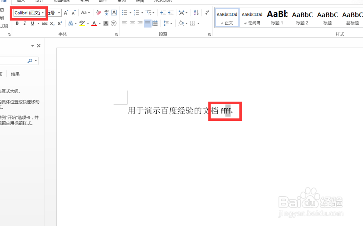
Task: Sort the selected paragraphs
Action: (196, 12)
